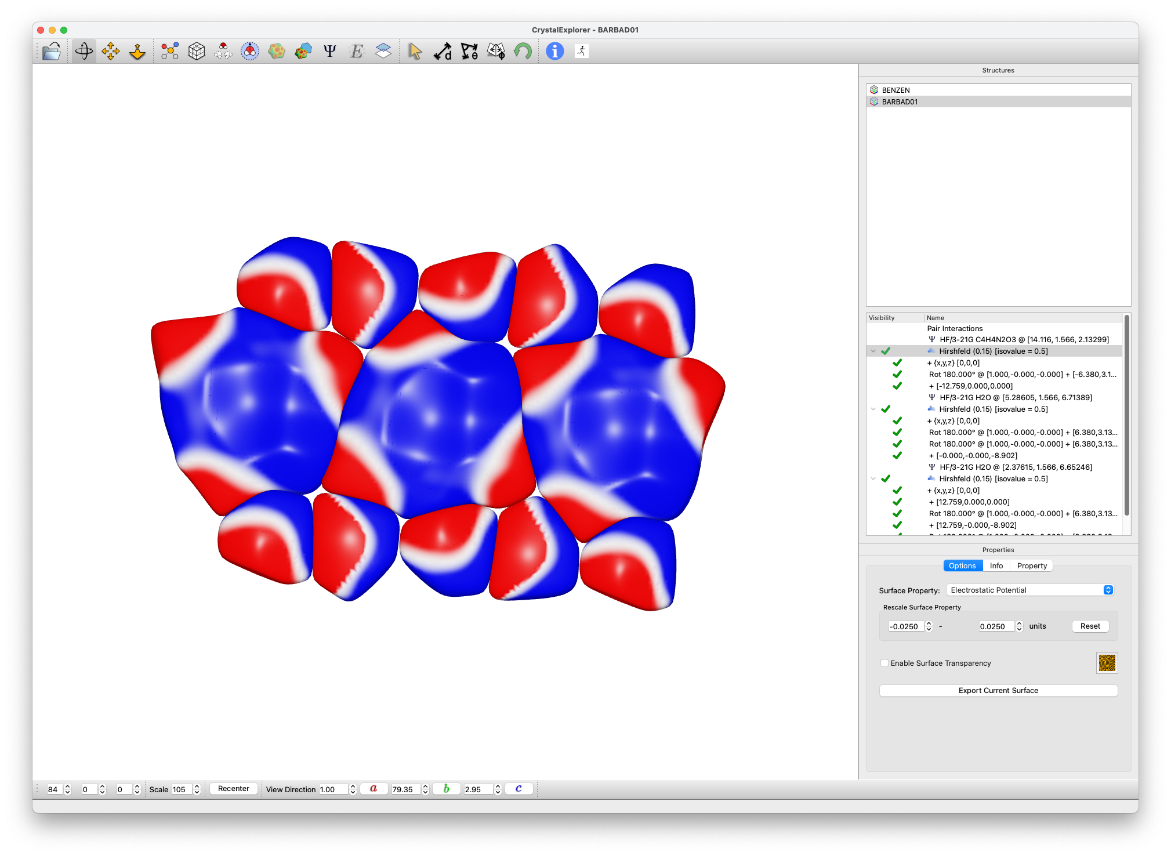Switch to the Info tab
The image size is (1171, 856).
coord(996,565)
